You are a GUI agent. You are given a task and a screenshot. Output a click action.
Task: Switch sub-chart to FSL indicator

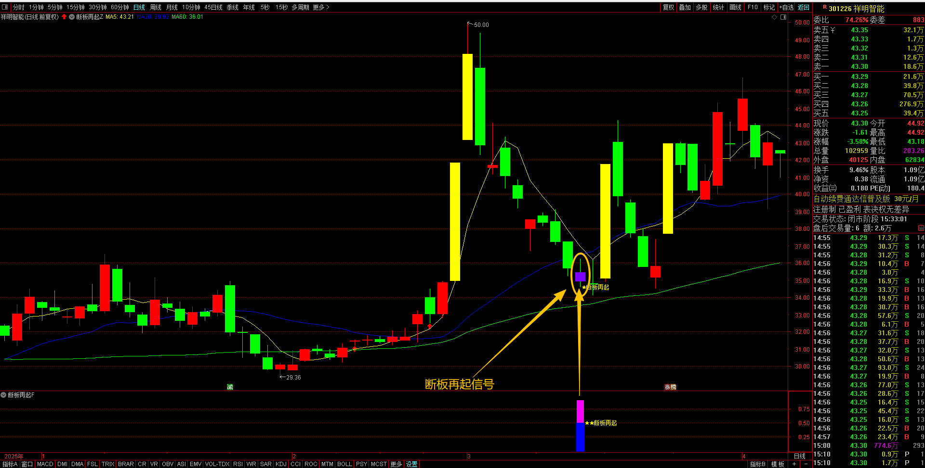pos(92,464)
